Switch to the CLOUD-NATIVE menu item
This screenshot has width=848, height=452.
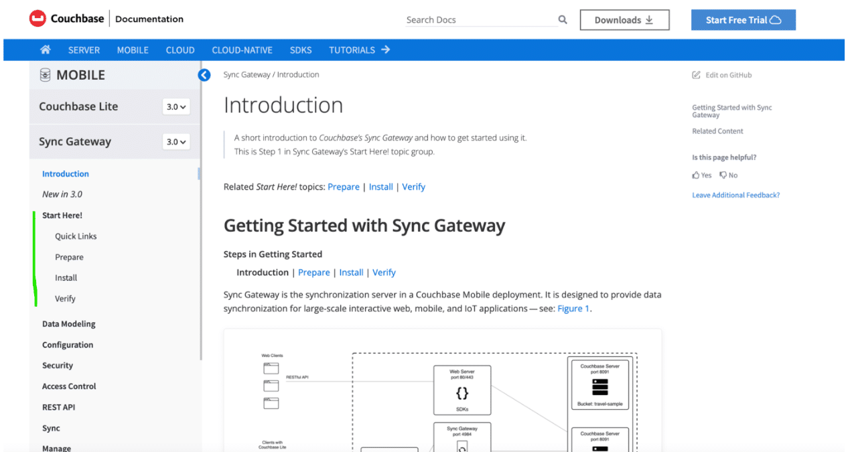click(x=242, y=50)
